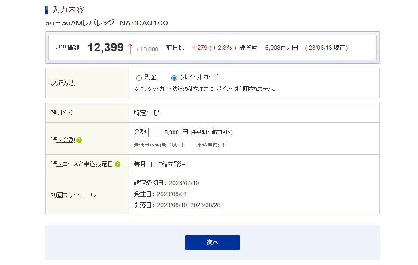This screenshot has width=418, height=265.
Task: Click the クレジットカード label text
Action: click(x=199, y=77)
